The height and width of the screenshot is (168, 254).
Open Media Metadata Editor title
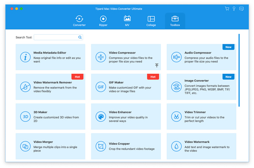click(x=50, y=53)
